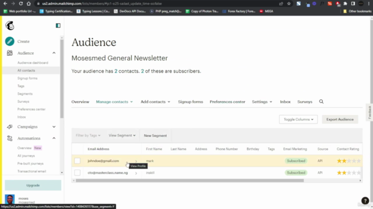Click the Export Audience button
The width and height of the screenshot is (373, 209).
[x=340, y=120]
